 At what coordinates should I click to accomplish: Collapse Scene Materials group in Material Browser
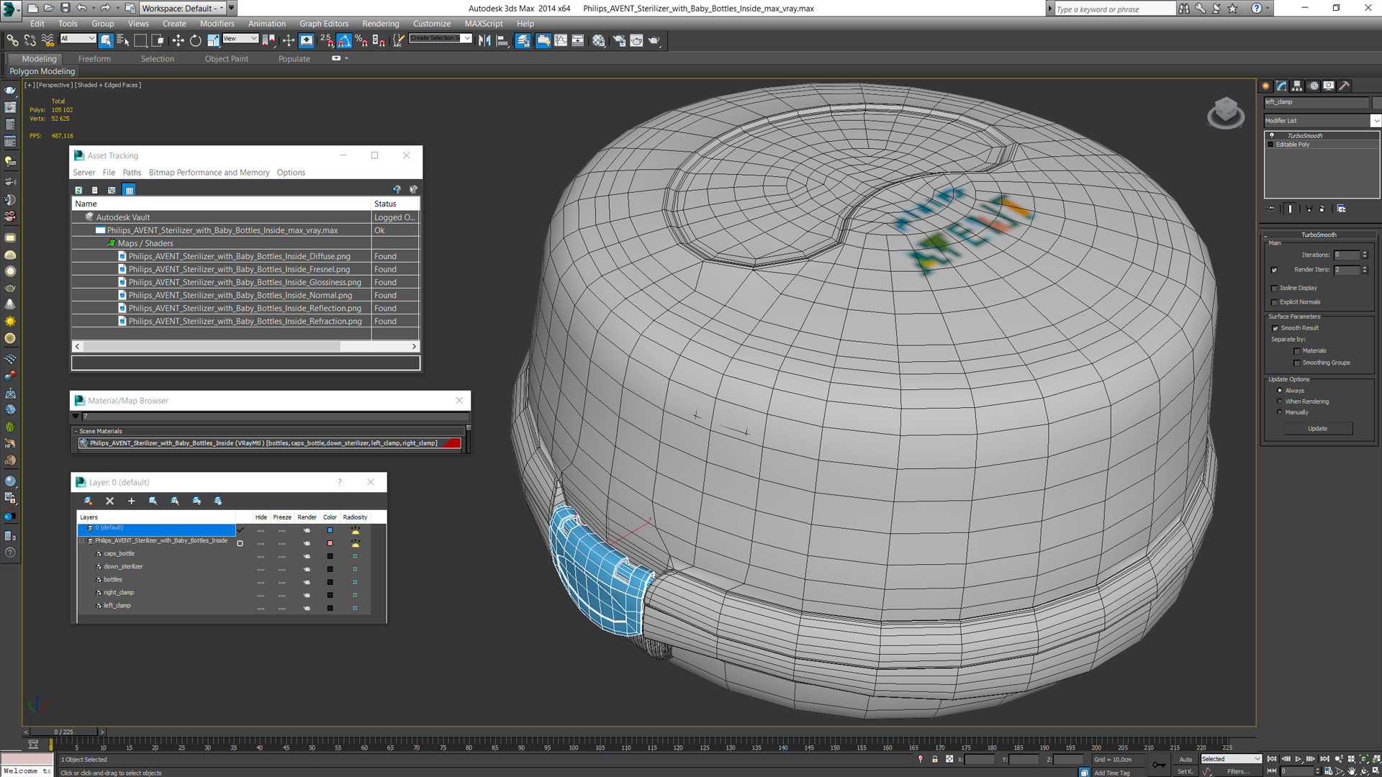tap(76, 431)
